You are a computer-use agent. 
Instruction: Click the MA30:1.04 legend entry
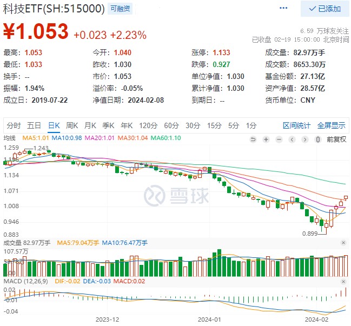click(x=133, y=138)
